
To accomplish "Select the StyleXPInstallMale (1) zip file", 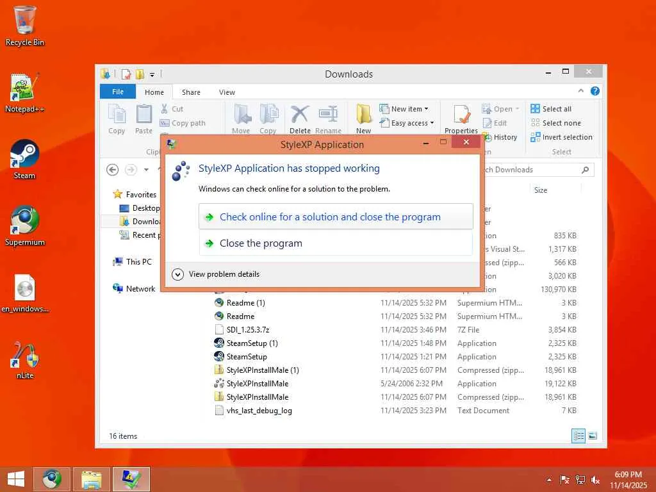I will [262, 370].
